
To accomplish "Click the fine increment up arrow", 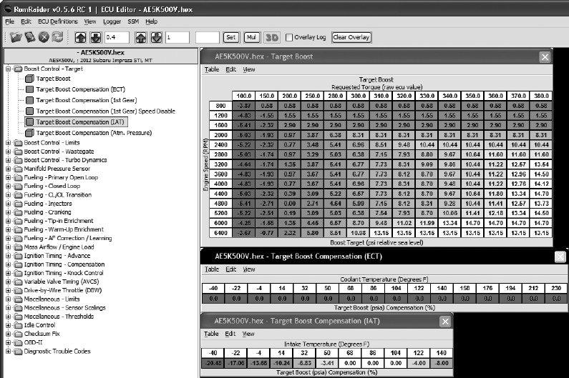I will click(x=81, y=37).
